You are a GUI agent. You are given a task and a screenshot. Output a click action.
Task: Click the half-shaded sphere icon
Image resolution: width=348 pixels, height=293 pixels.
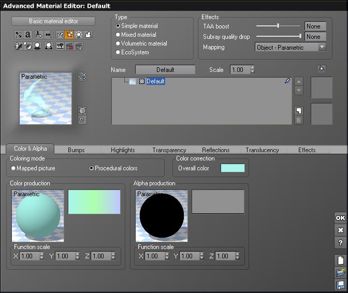click(x=28, y=46)
